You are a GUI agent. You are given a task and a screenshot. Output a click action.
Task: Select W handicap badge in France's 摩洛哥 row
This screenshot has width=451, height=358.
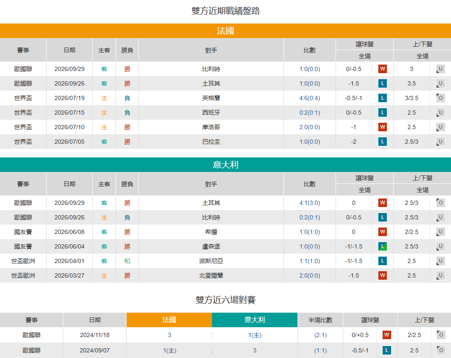tap(382, 127)
